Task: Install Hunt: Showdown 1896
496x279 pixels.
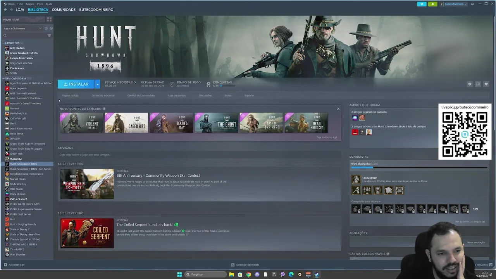Action: click(x=76, y=84)
